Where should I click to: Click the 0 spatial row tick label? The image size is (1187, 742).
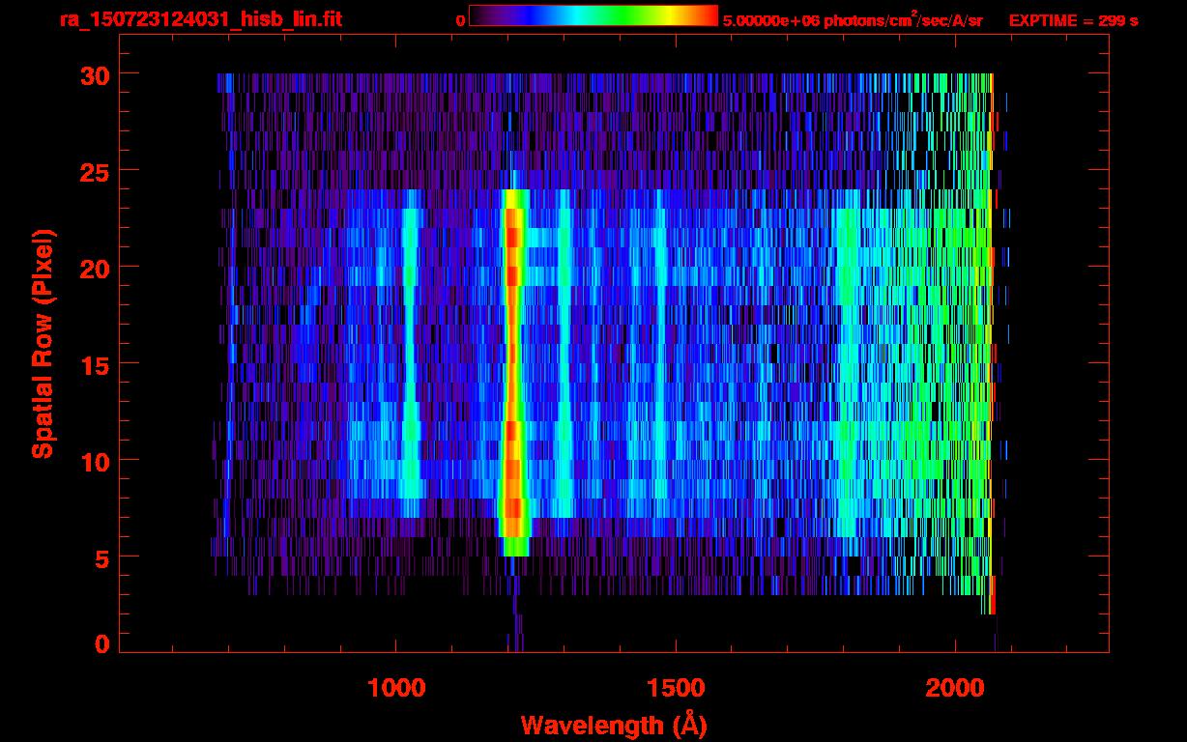(x=102, y=643)
